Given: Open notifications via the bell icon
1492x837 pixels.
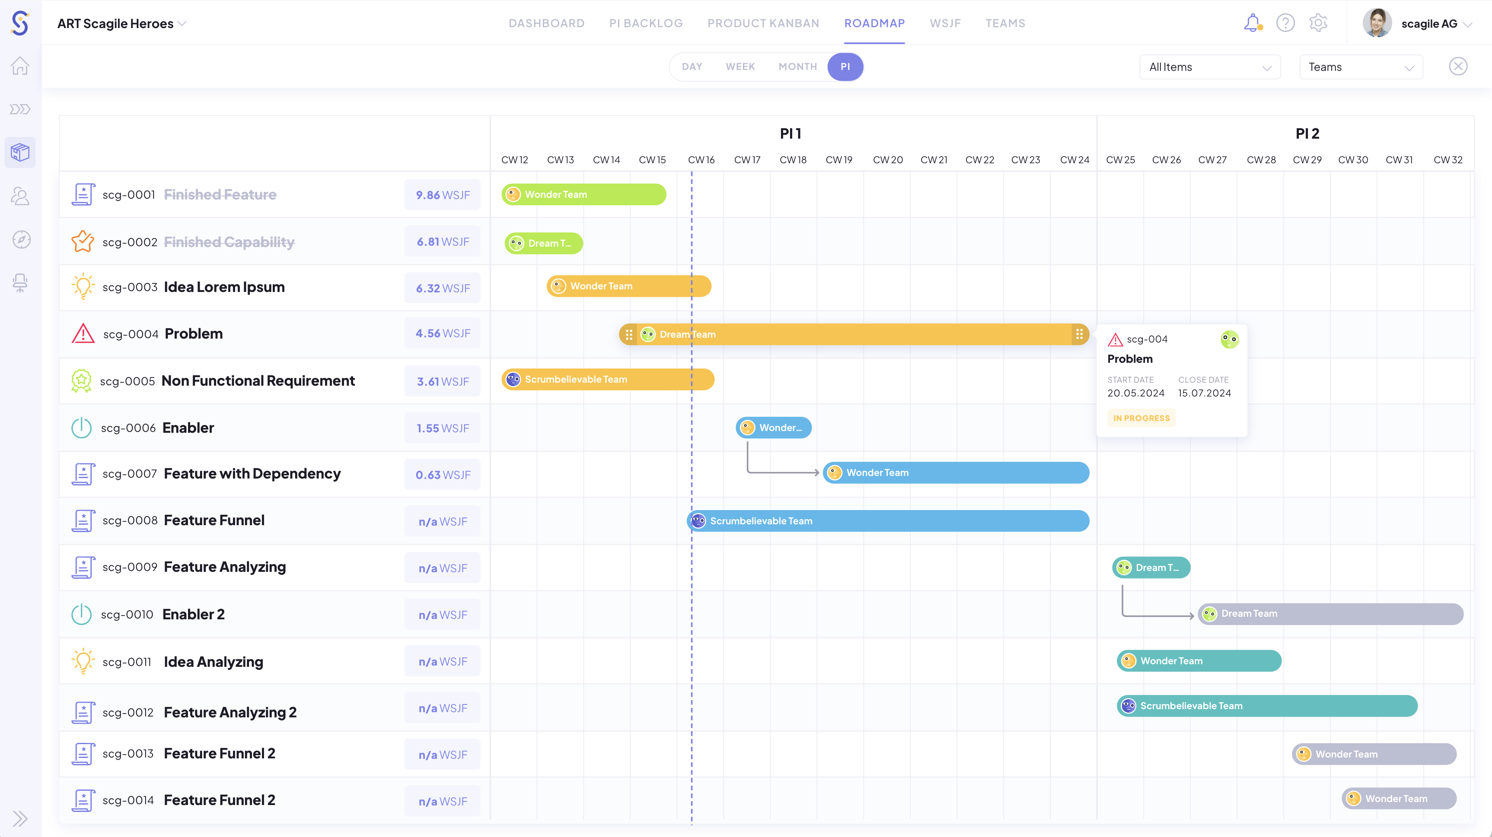Looking at the screenshot, I should point(1252,22).
